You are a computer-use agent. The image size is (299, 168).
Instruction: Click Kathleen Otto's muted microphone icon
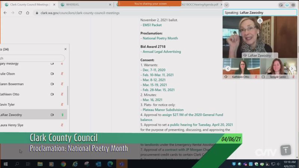(62, 94)
